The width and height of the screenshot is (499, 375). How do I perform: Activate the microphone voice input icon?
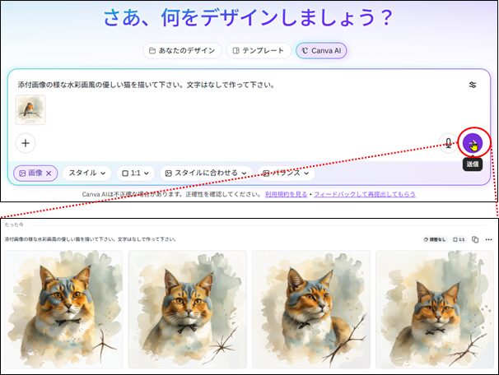448,142
